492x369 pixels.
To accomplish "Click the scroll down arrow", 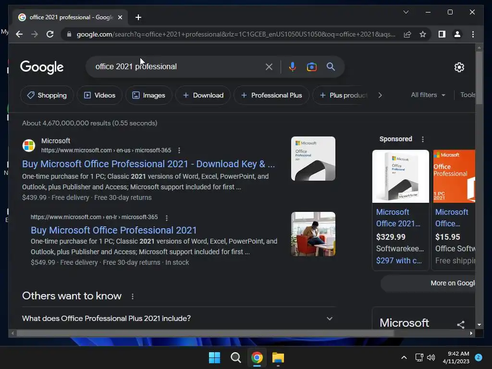I will click(x=479, y=325).
